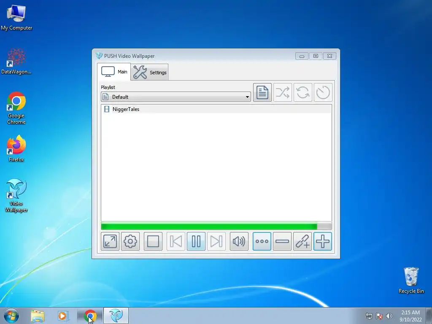
Task: Close the PUSH Video Wallpaper window
Action: [x=329, y=56]
